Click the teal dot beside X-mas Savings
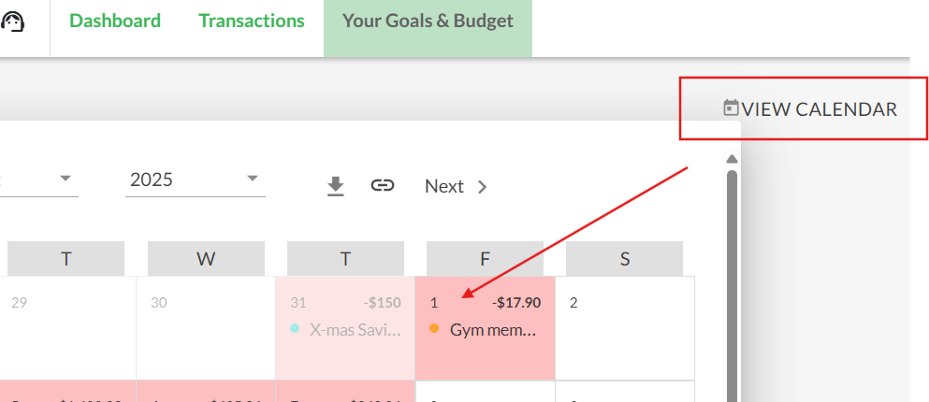 click(x=295, y=328)
